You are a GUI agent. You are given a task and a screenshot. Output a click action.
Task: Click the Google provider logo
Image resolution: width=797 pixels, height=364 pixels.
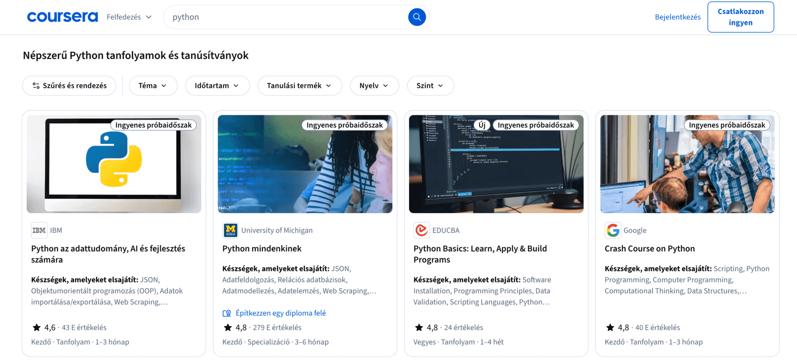(x=613, y=230)
